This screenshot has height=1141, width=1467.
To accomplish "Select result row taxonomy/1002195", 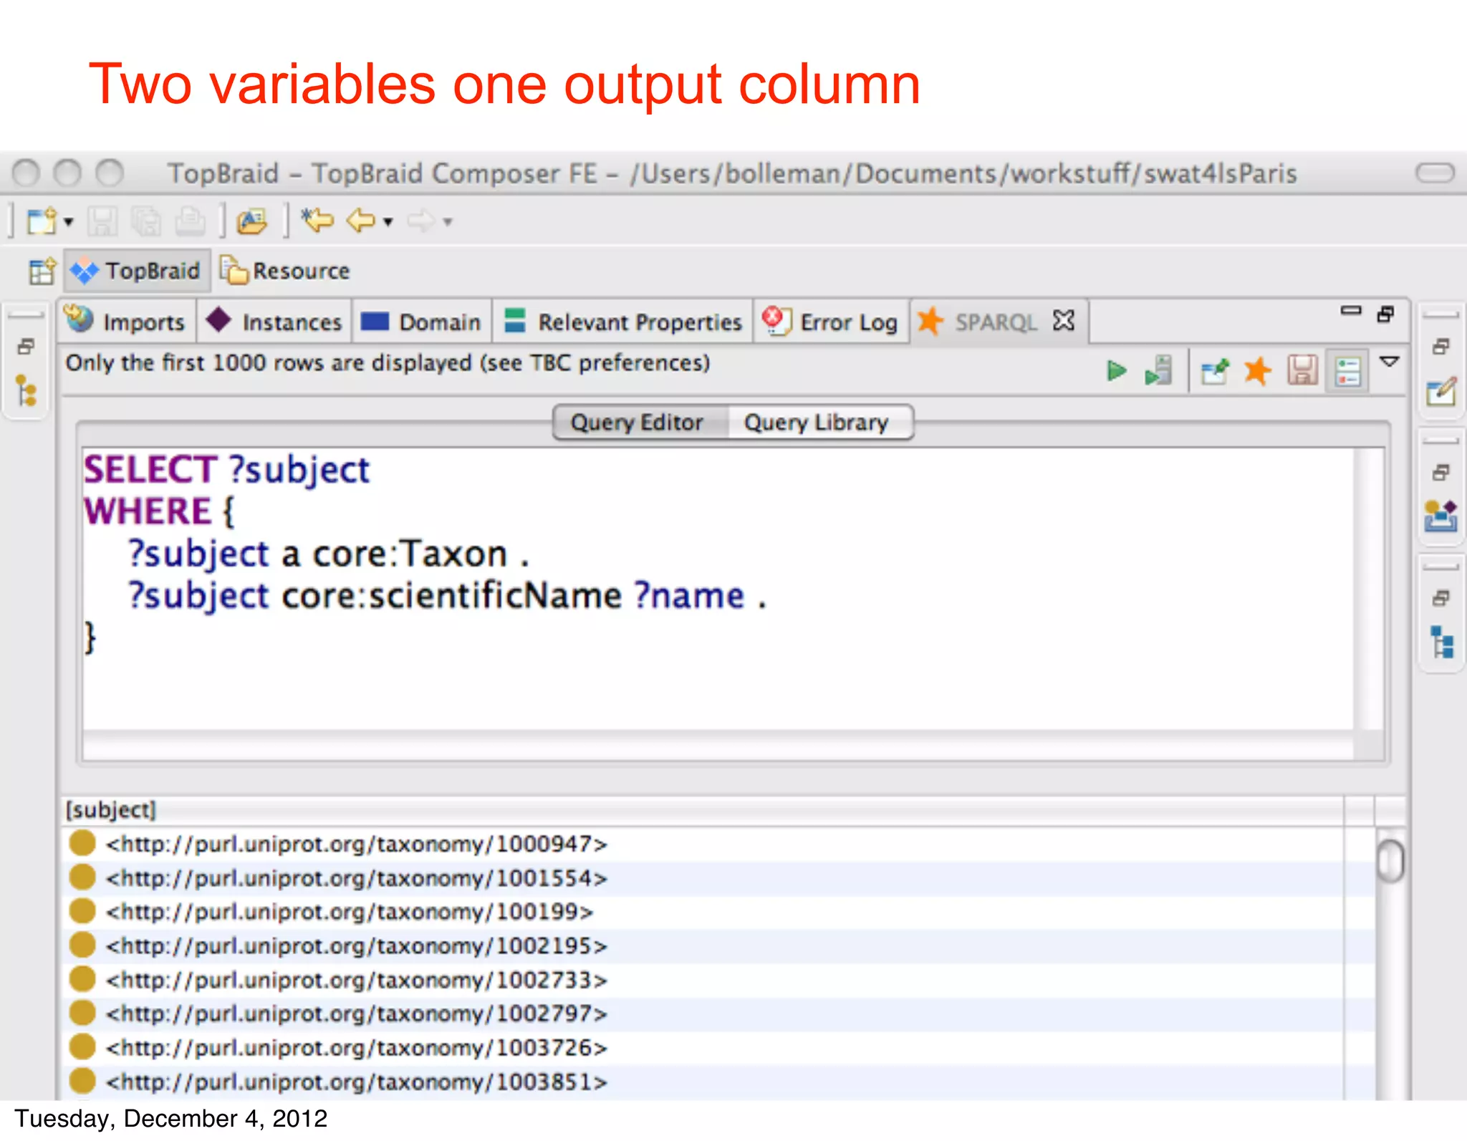I will (718, 946).
